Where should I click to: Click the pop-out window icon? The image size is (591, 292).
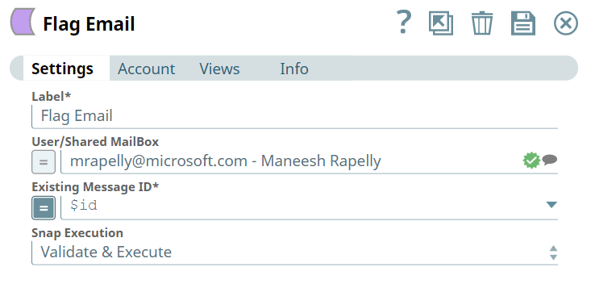coord(440,23)
